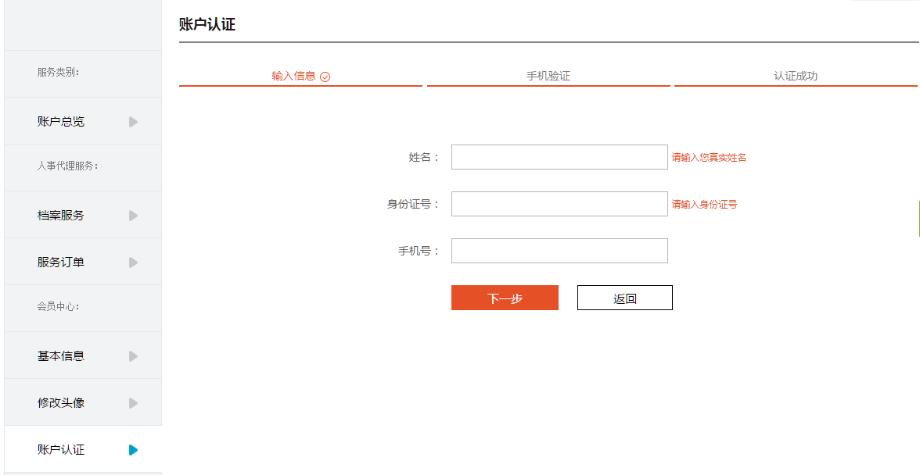The width and height of the screenshot is (920, 475).
Task: Click the 下一步 button
Action: point(505,298)
